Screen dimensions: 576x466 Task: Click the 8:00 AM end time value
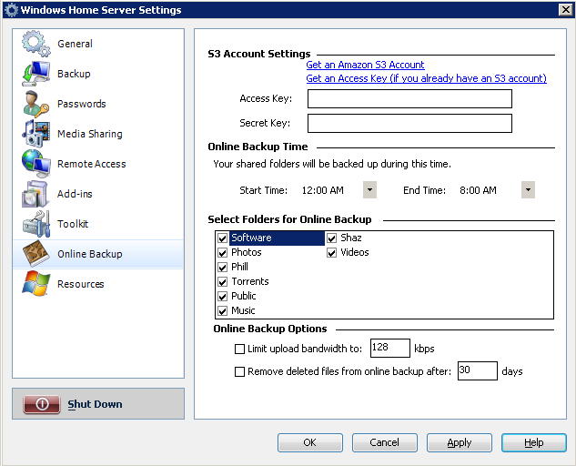coord(478,190)
